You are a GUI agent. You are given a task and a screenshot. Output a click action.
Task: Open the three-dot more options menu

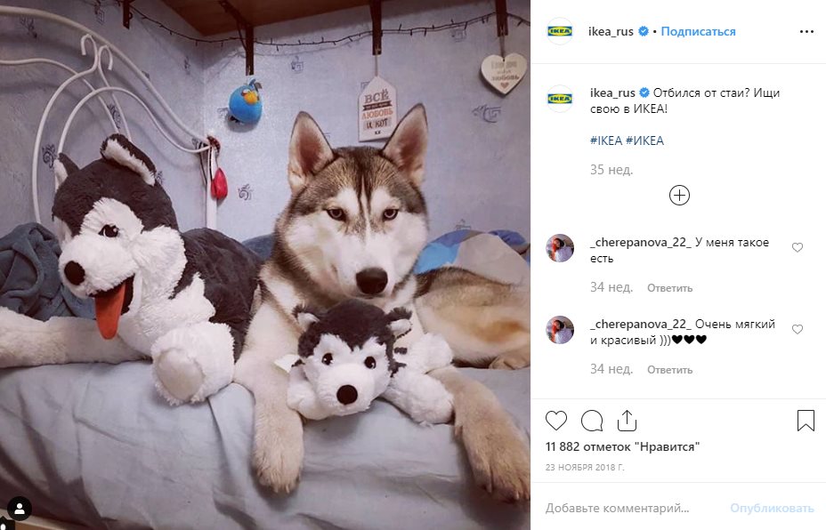coord(806,31)
